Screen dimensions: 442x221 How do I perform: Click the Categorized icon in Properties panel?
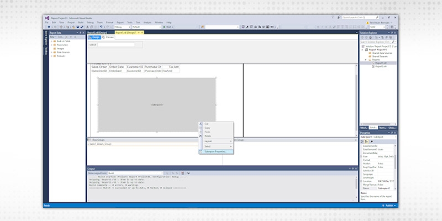[x=362, y=142]
